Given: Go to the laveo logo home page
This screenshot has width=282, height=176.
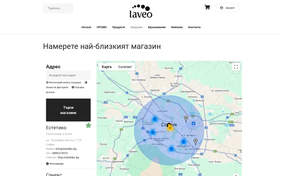Looking at the screenshot, I should click(x=141, y=11).
